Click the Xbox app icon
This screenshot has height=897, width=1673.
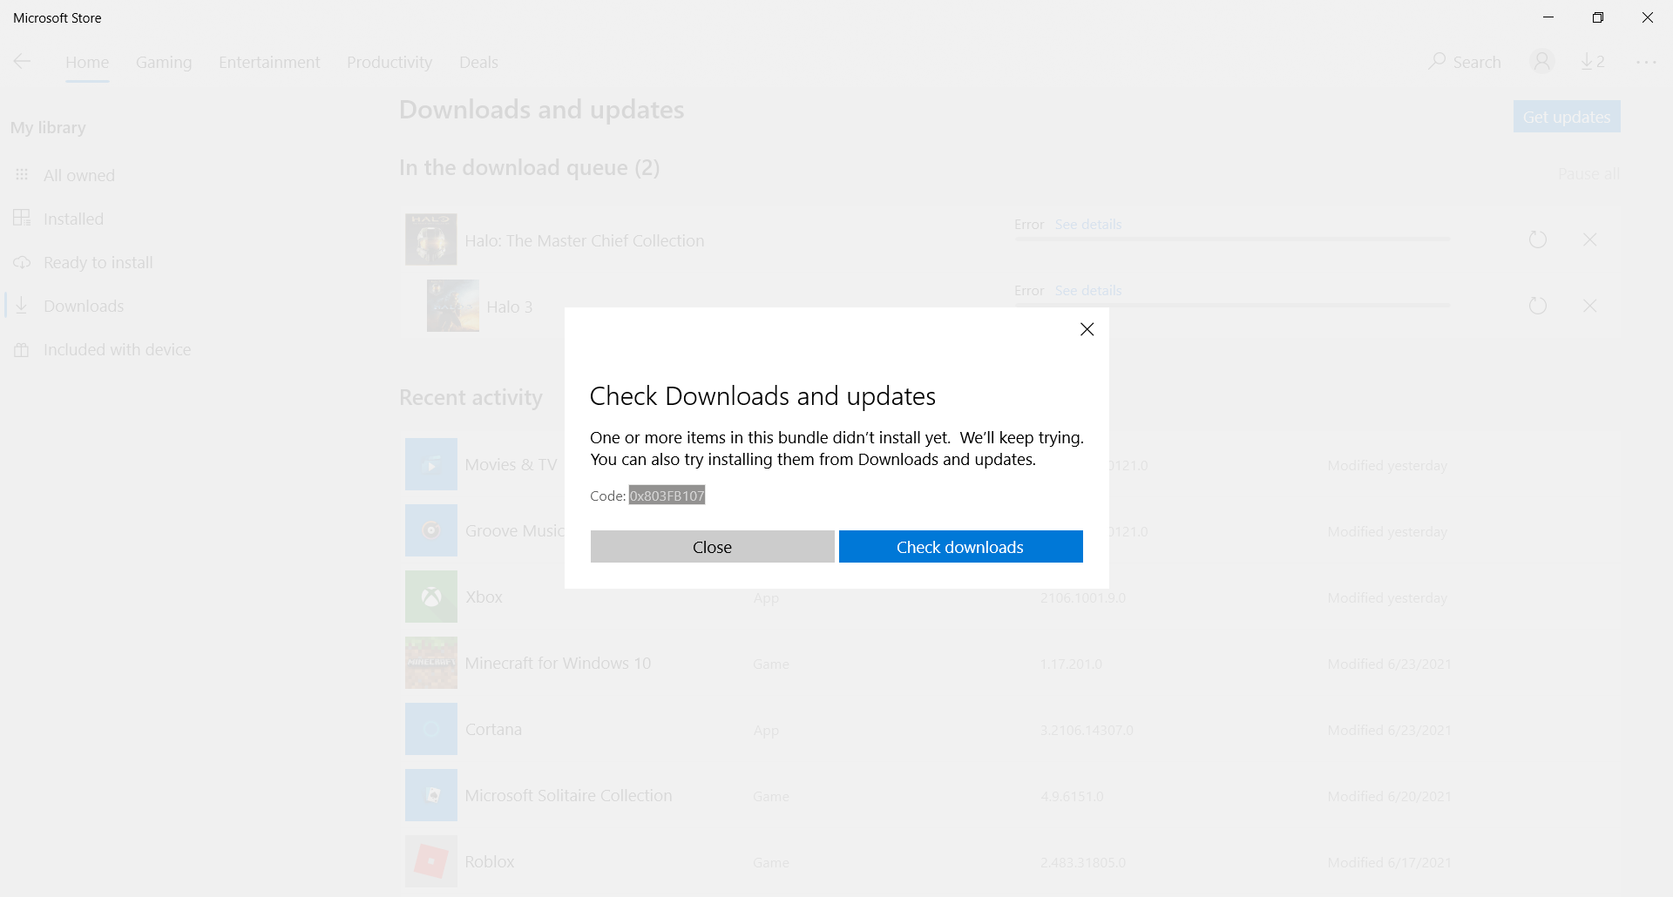point(430,597)
